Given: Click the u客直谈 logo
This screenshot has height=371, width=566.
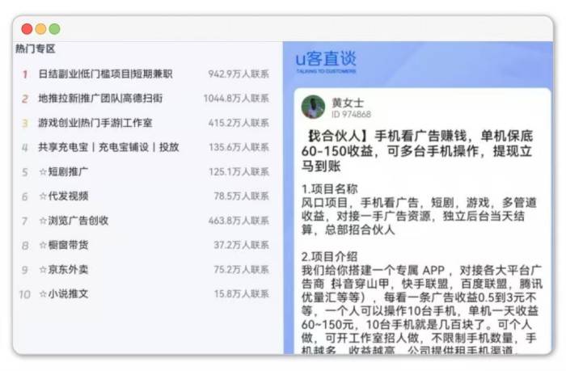Looking at the screenshot, I should pyautogui.click(x=326, y=61).
